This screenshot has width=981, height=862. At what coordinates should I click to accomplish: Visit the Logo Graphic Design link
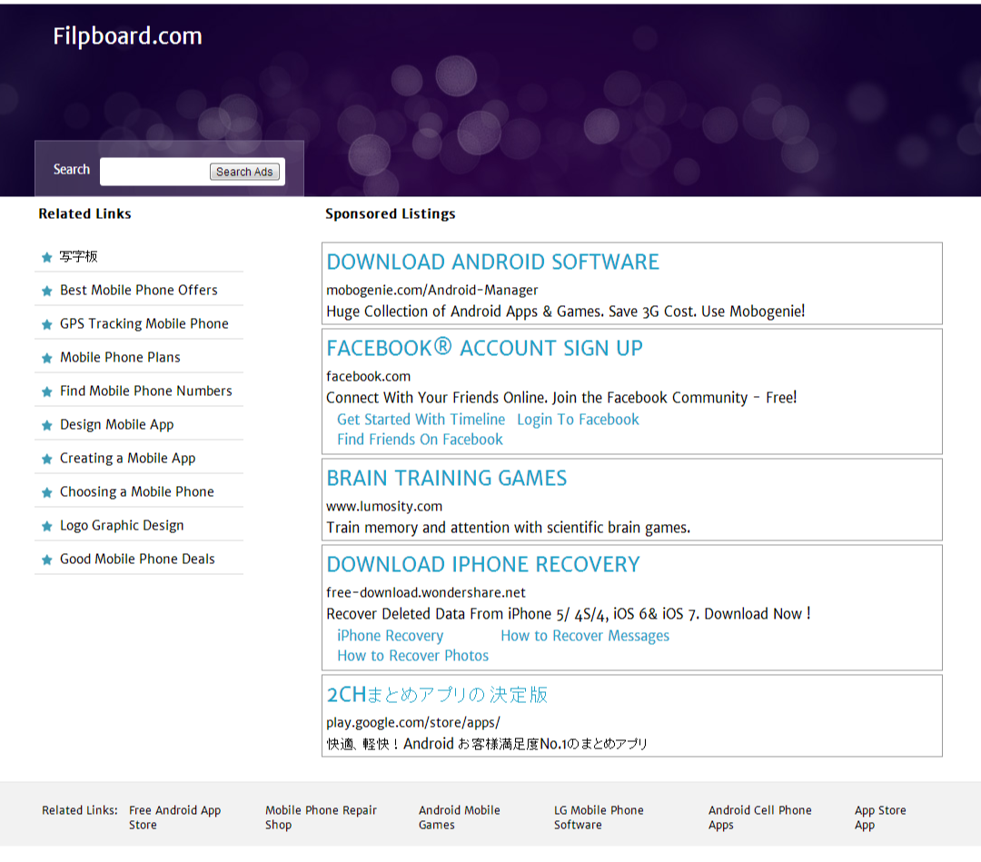coord(122,525)
